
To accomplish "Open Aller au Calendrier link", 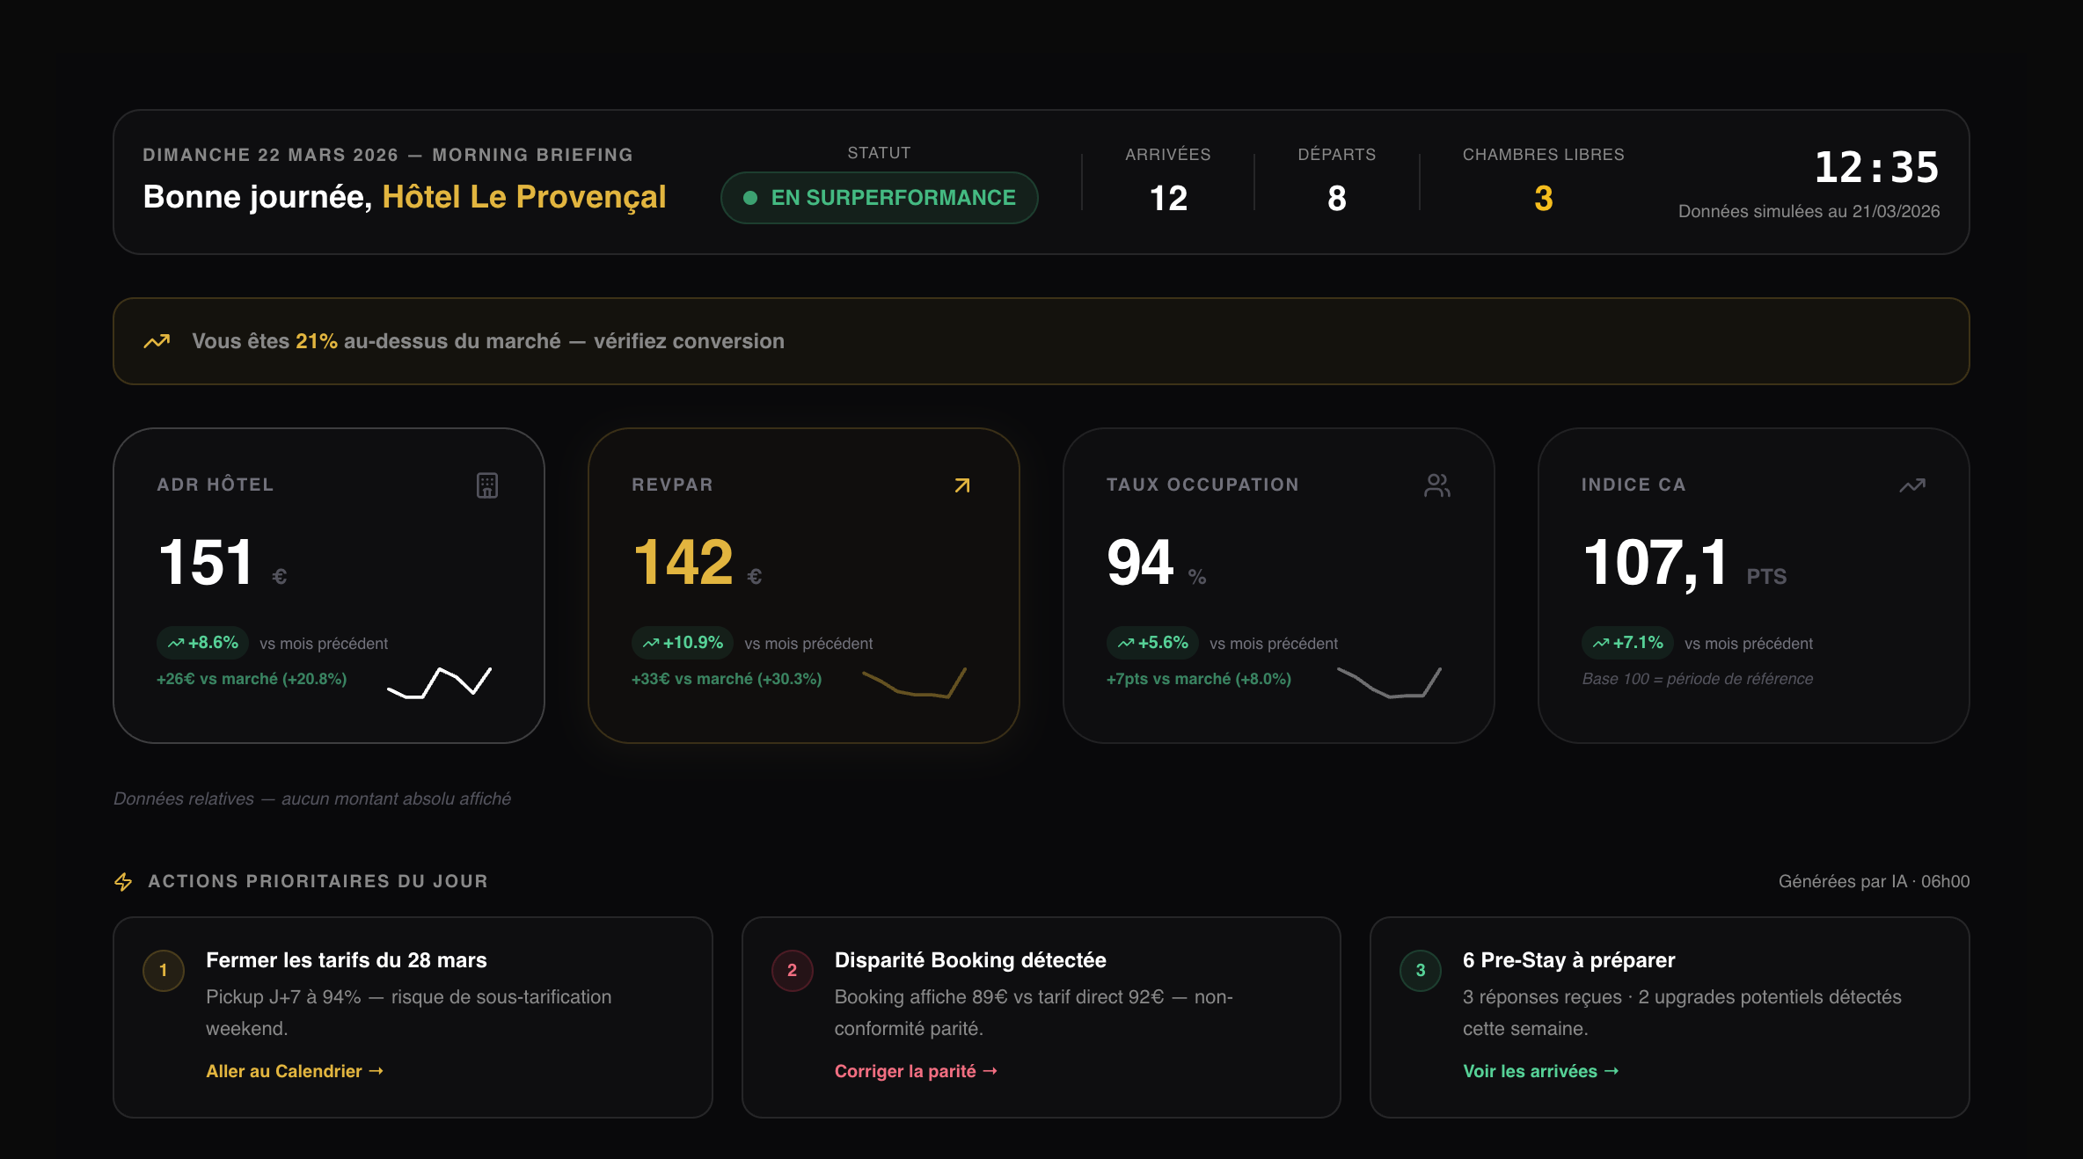I will pyautogui.click(x=295, y=1071).
